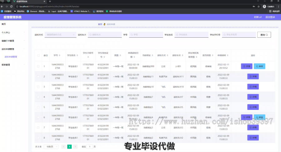Switch to the 疫情管理系统 browser tab
This screenshot has width=281, height=152.
click(x=29, y=2)
